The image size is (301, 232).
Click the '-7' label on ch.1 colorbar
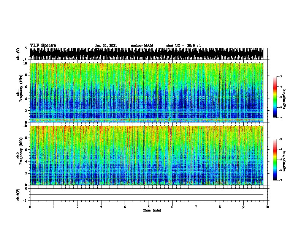(x=280, y=118)
